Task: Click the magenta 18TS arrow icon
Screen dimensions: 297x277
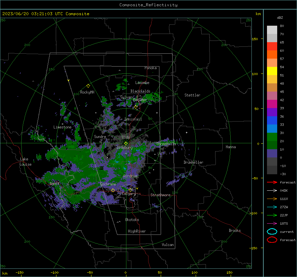Action: [x=272, y=224]
